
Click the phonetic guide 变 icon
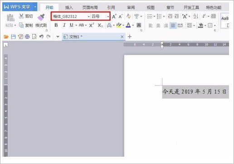coord(136,16)
